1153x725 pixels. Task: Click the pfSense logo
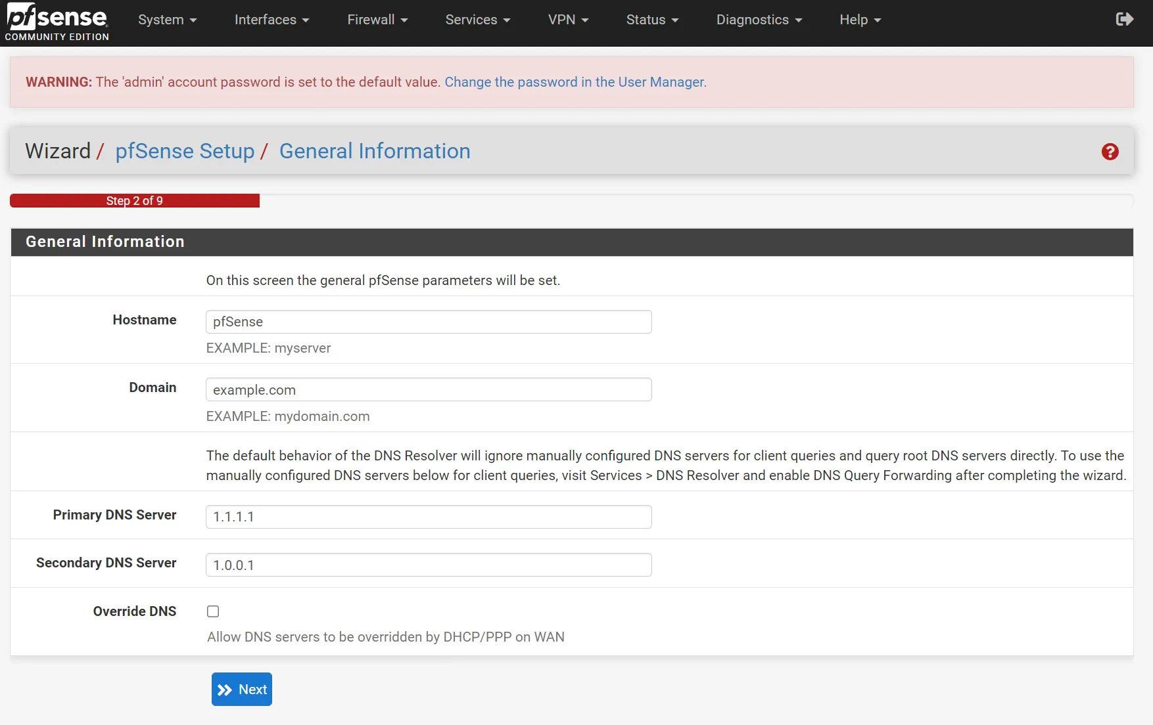coord(56,20)
